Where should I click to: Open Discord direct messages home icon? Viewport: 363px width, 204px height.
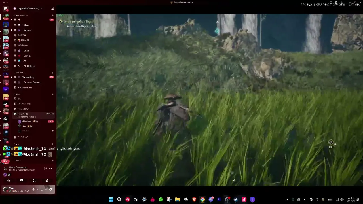(x=5, y=9)
